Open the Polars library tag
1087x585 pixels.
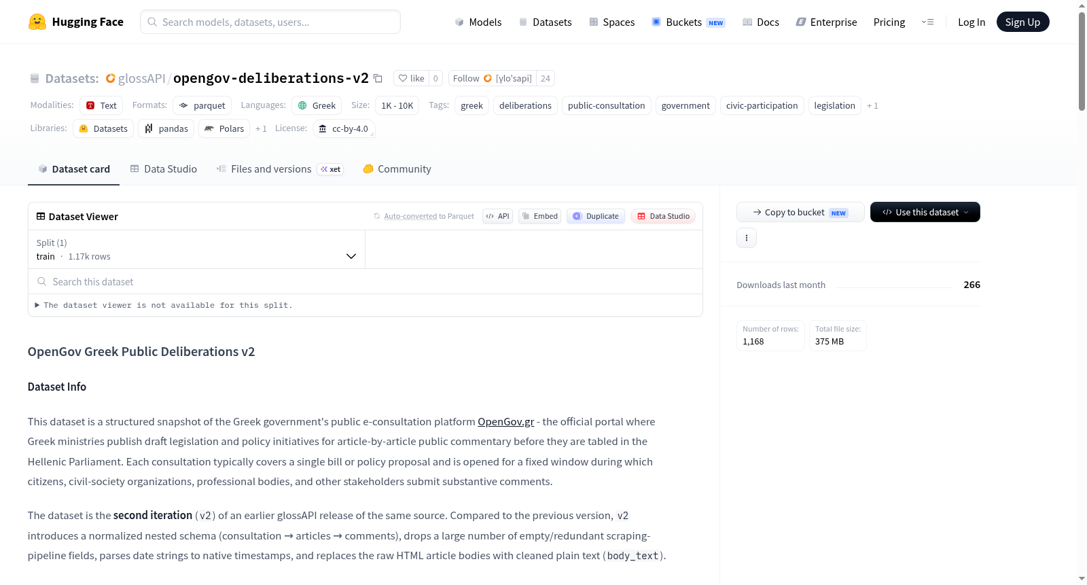pyautogui.click(x=224, y=128)
